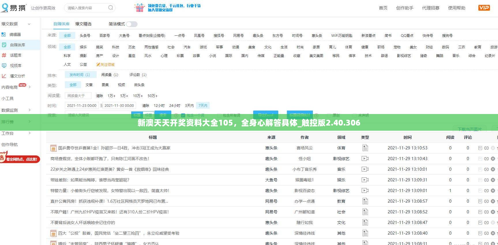Open 爆文分析 from the sidebar
Image resolution: width=498 pixels, height=245 pixels.
click(13, 76)
